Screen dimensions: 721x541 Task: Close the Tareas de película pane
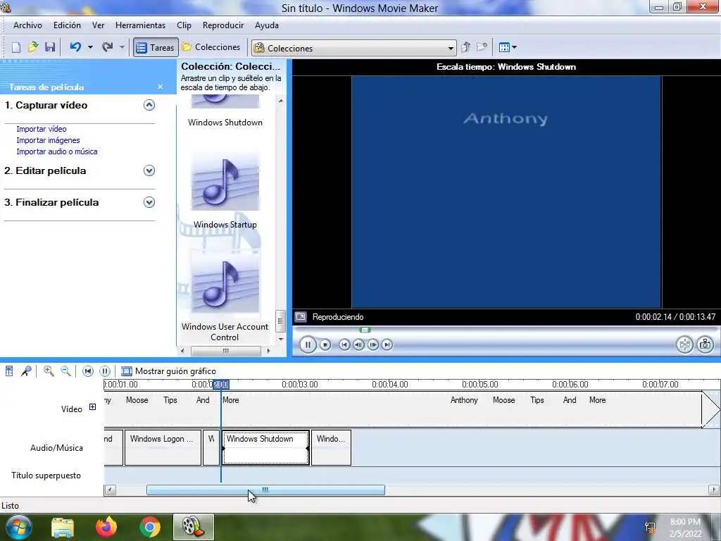pos(160,87)
